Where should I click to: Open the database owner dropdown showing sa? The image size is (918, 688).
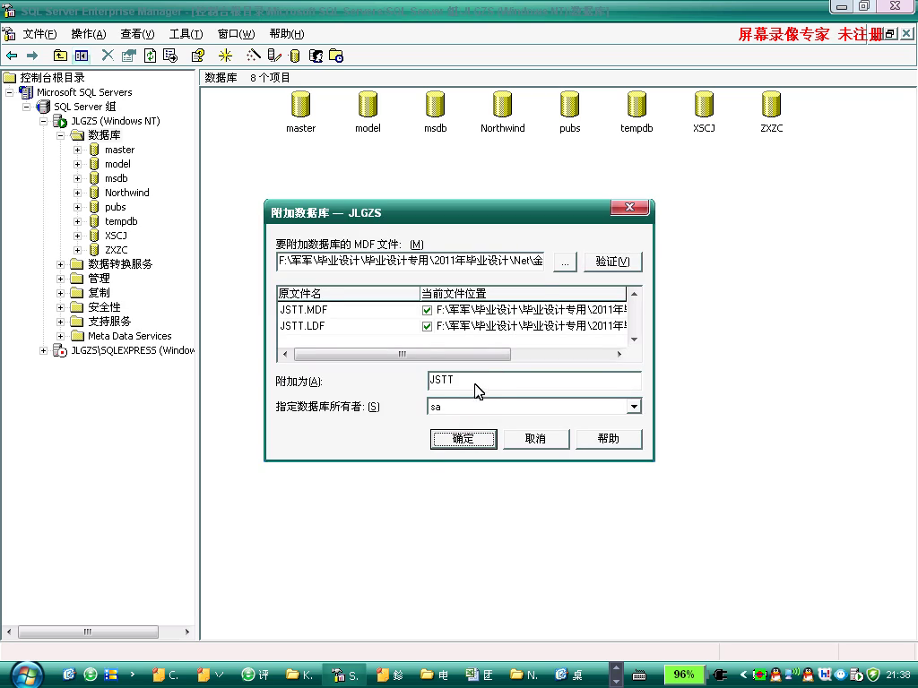(x=634, y=407)
